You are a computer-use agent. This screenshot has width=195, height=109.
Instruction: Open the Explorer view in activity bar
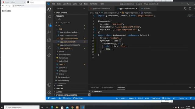click(49, 9)
